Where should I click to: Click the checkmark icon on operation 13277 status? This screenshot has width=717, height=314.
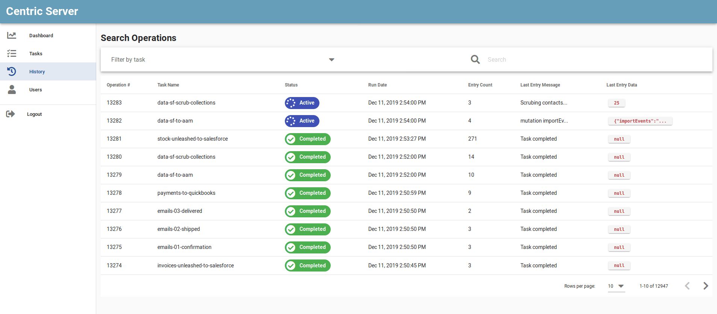[290, 211]
